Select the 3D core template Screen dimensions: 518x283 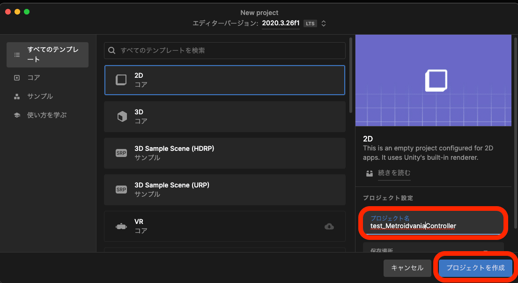click(x=225, y=117)
